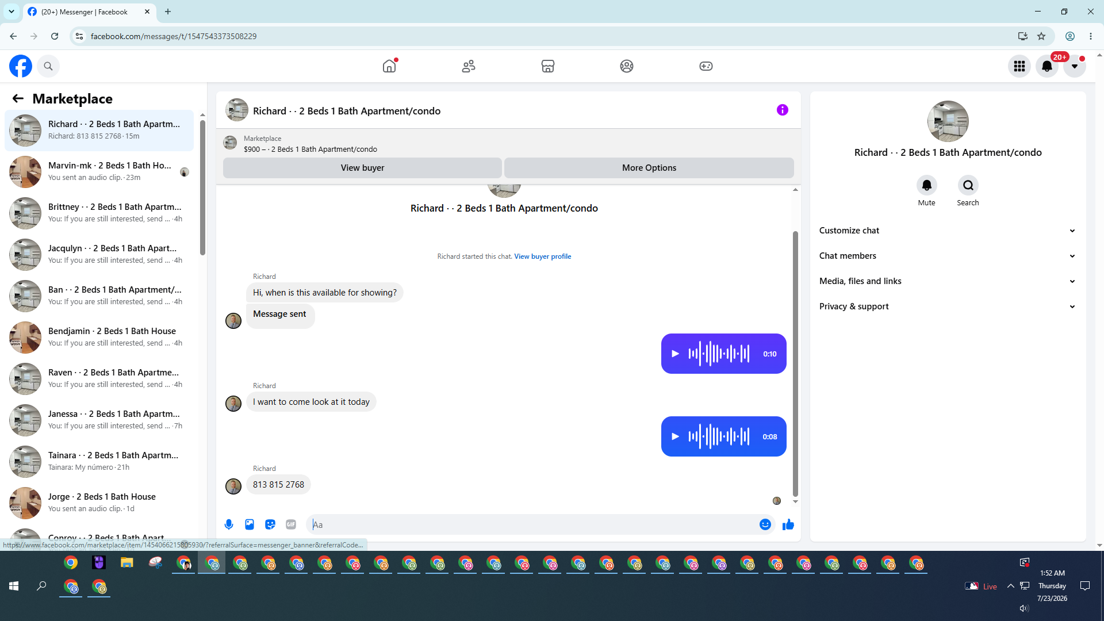Click More Options button

click(x=649, y=168)
